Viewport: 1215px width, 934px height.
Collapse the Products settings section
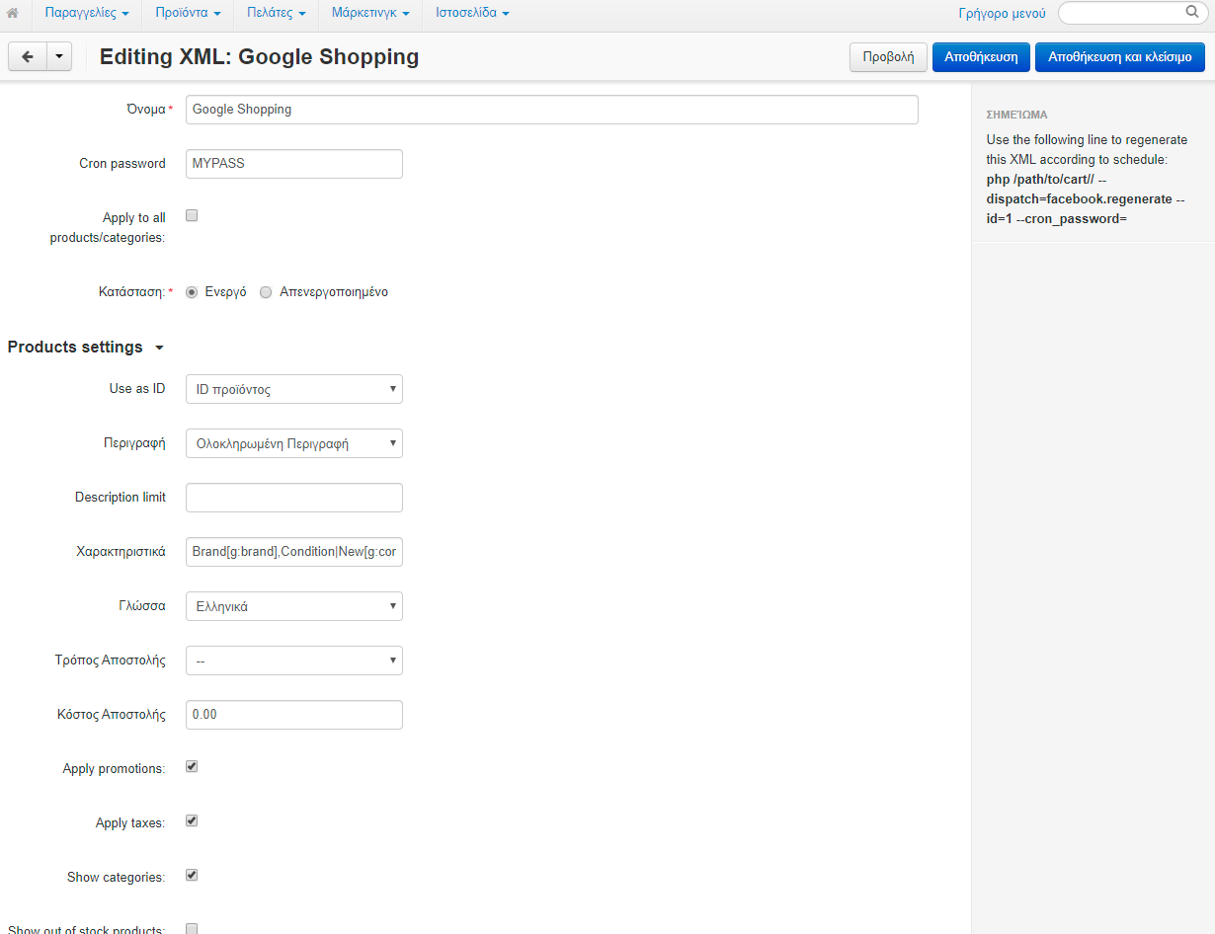pyautogui.click(x=85, y=348)
